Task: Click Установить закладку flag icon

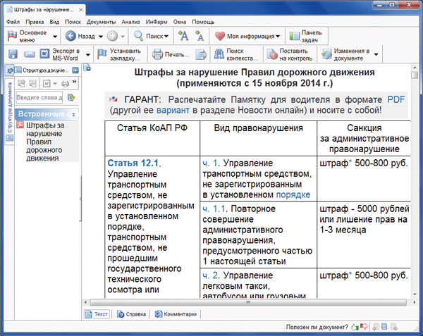Action: coord(103,55)
